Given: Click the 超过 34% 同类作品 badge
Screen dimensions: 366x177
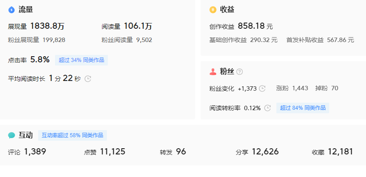Looking at the screenshot, I should point(81,60).
